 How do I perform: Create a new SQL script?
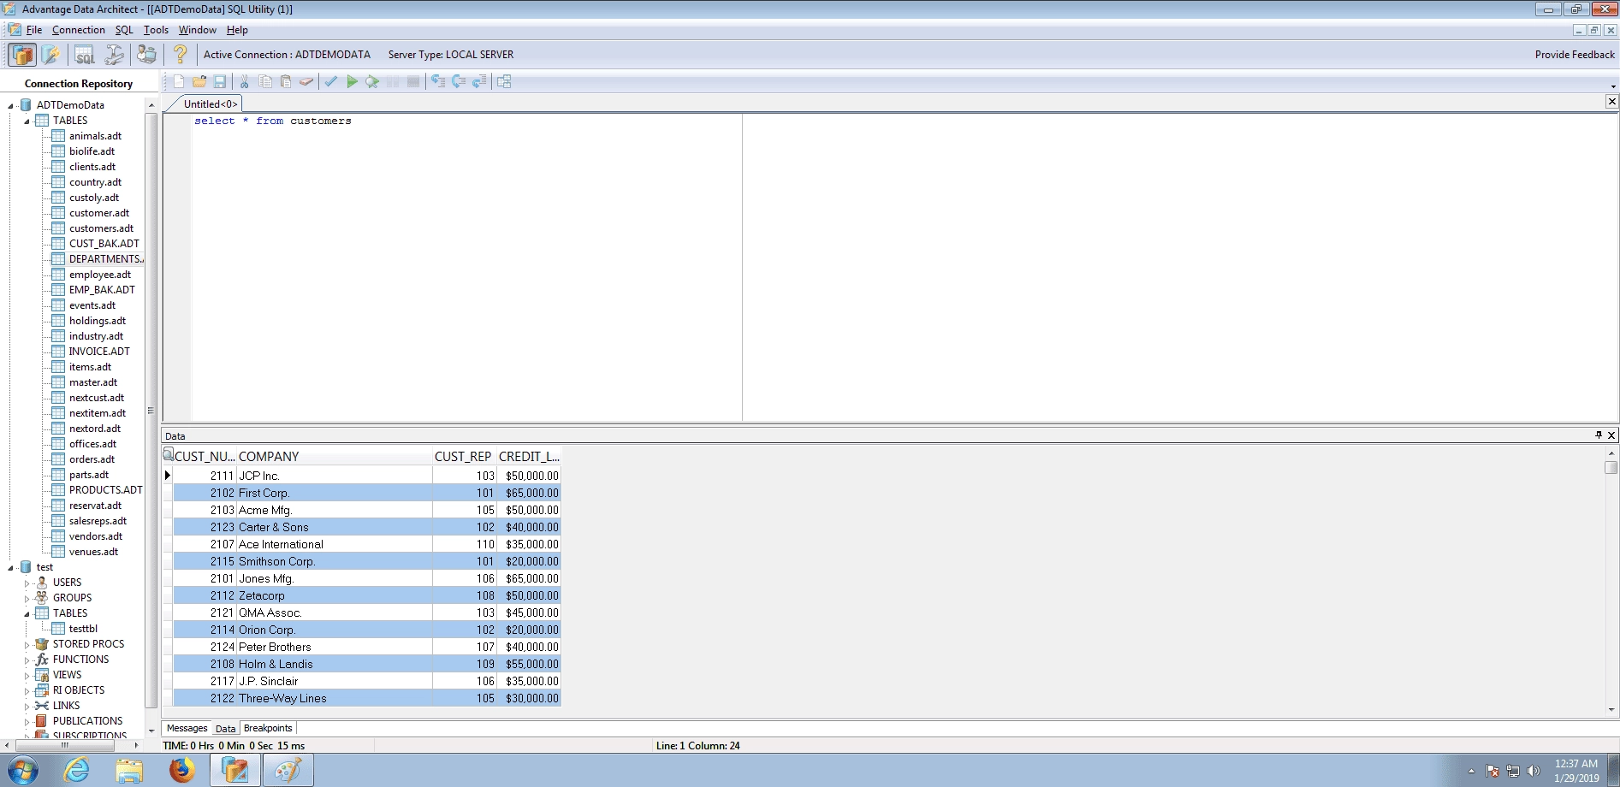point(179,82)
